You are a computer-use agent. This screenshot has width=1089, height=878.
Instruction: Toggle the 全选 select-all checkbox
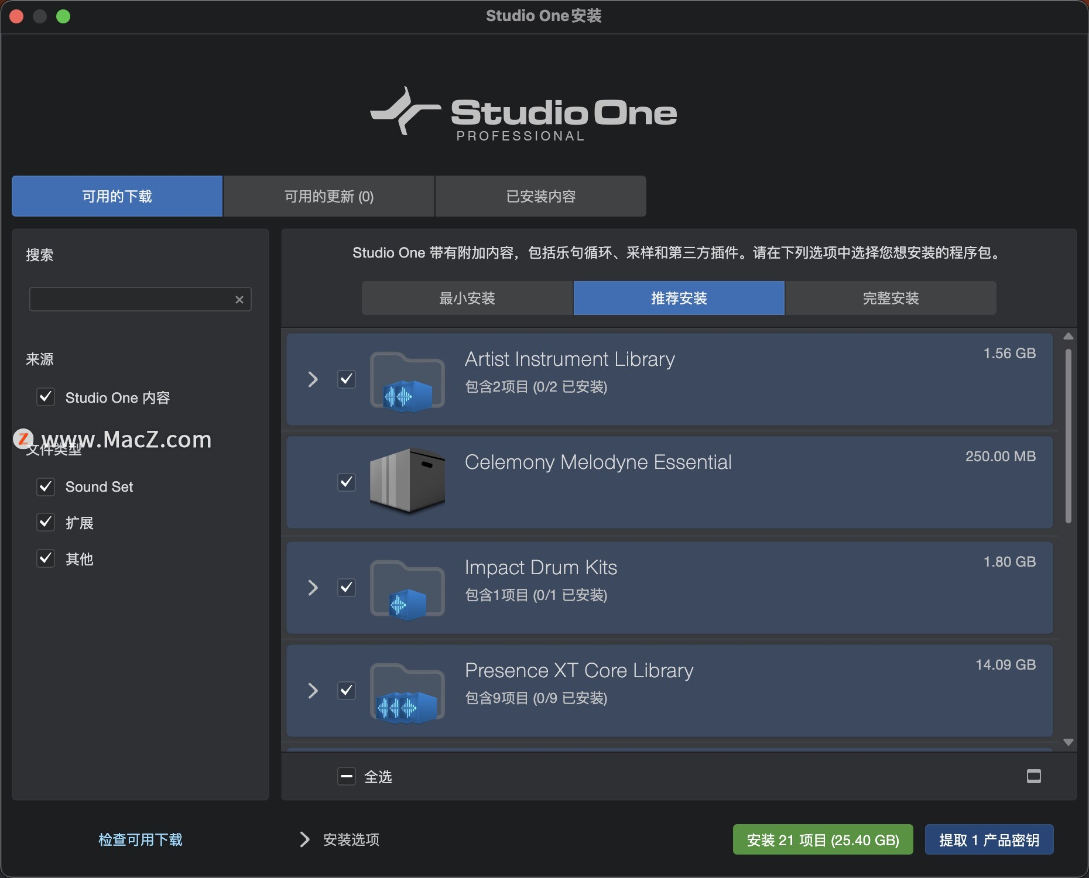tap(347, 777)
